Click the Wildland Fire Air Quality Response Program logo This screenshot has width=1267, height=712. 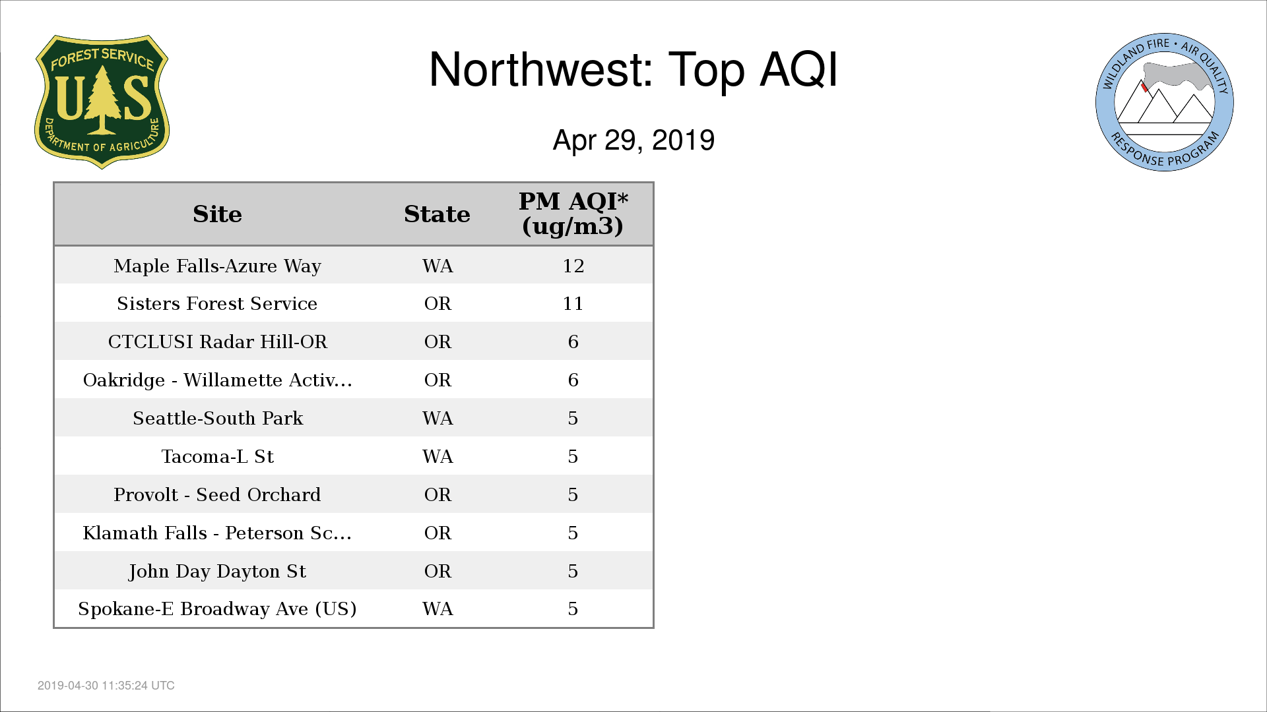tap(1165, 102)
